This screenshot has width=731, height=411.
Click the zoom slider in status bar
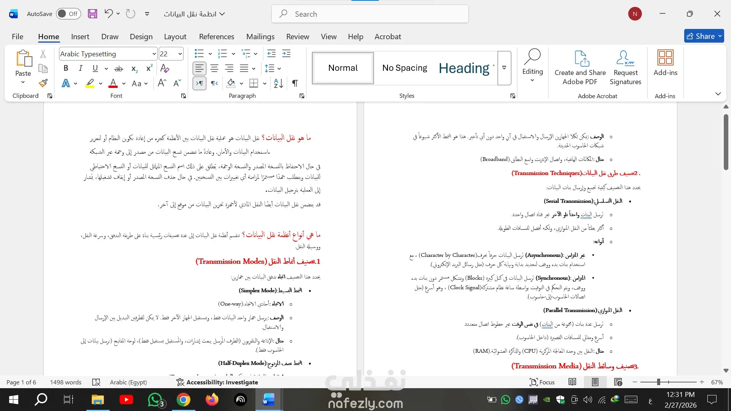[659, 382]
